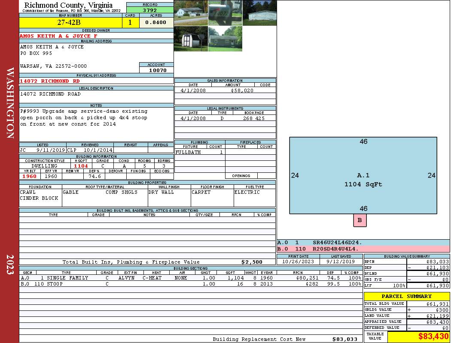Open the storage shed photo thumbnail

pos(191,39)
